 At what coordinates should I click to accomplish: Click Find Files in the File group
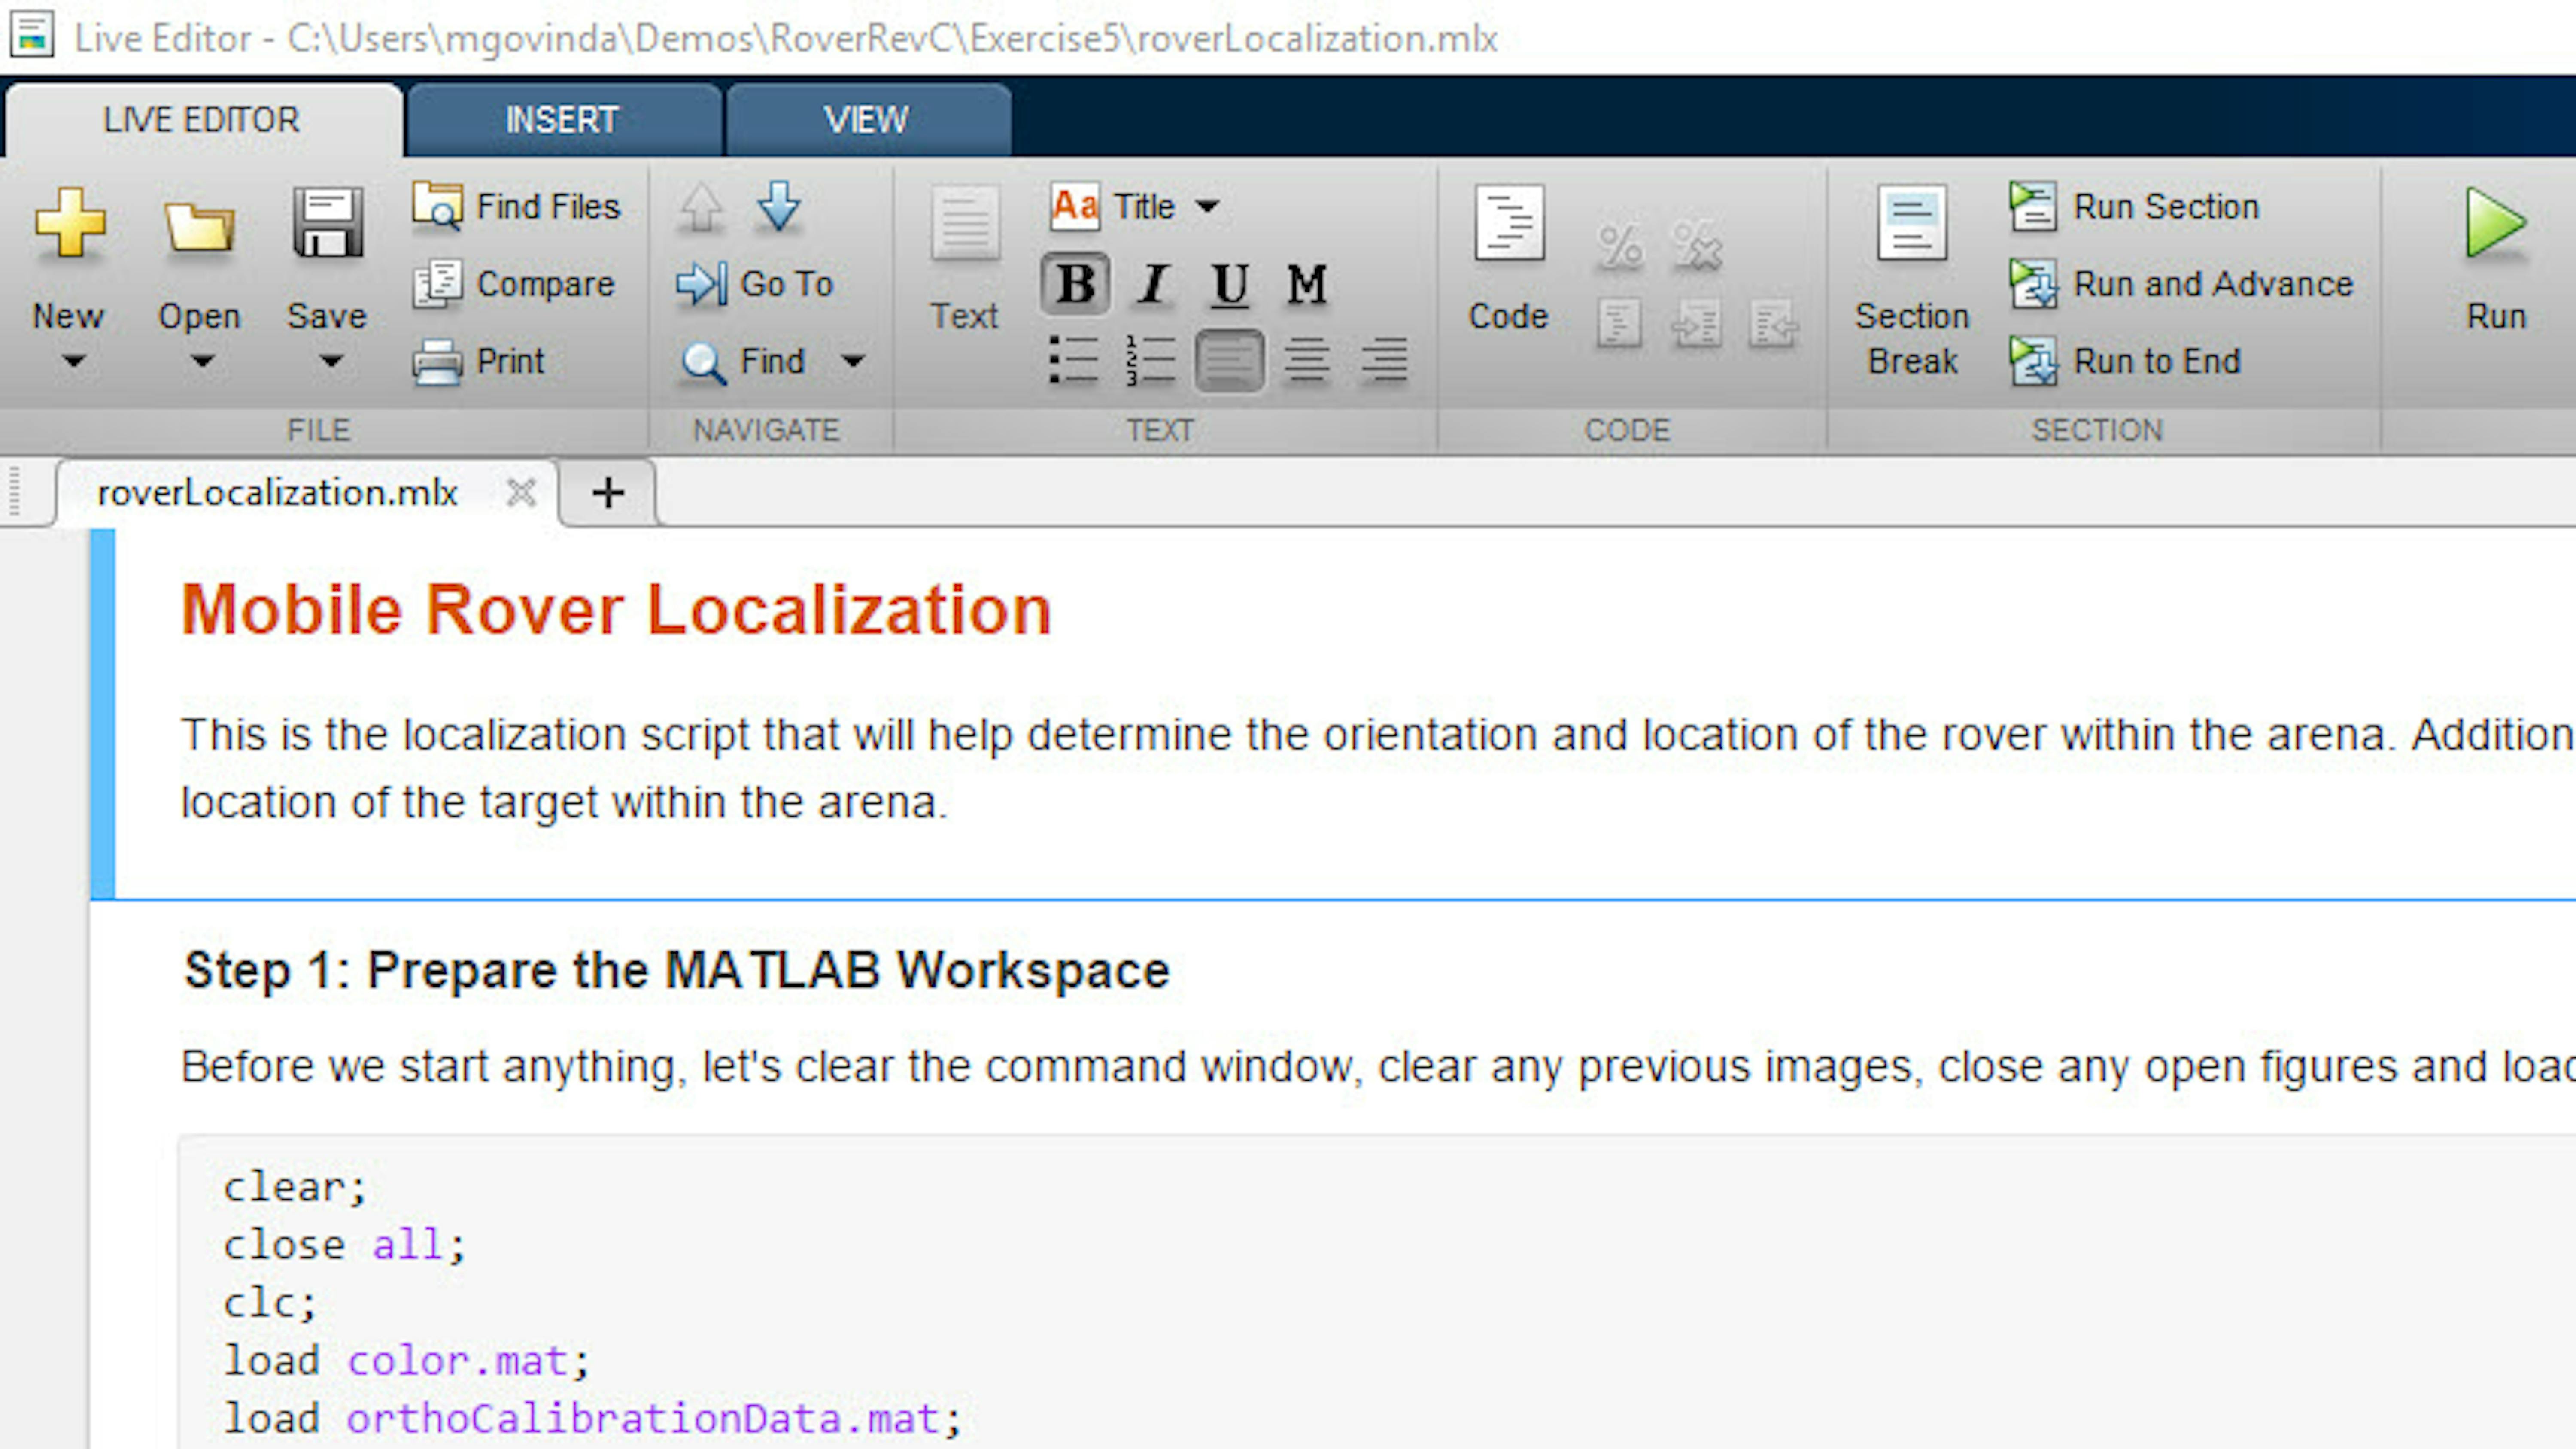click(x=517, y=206)
